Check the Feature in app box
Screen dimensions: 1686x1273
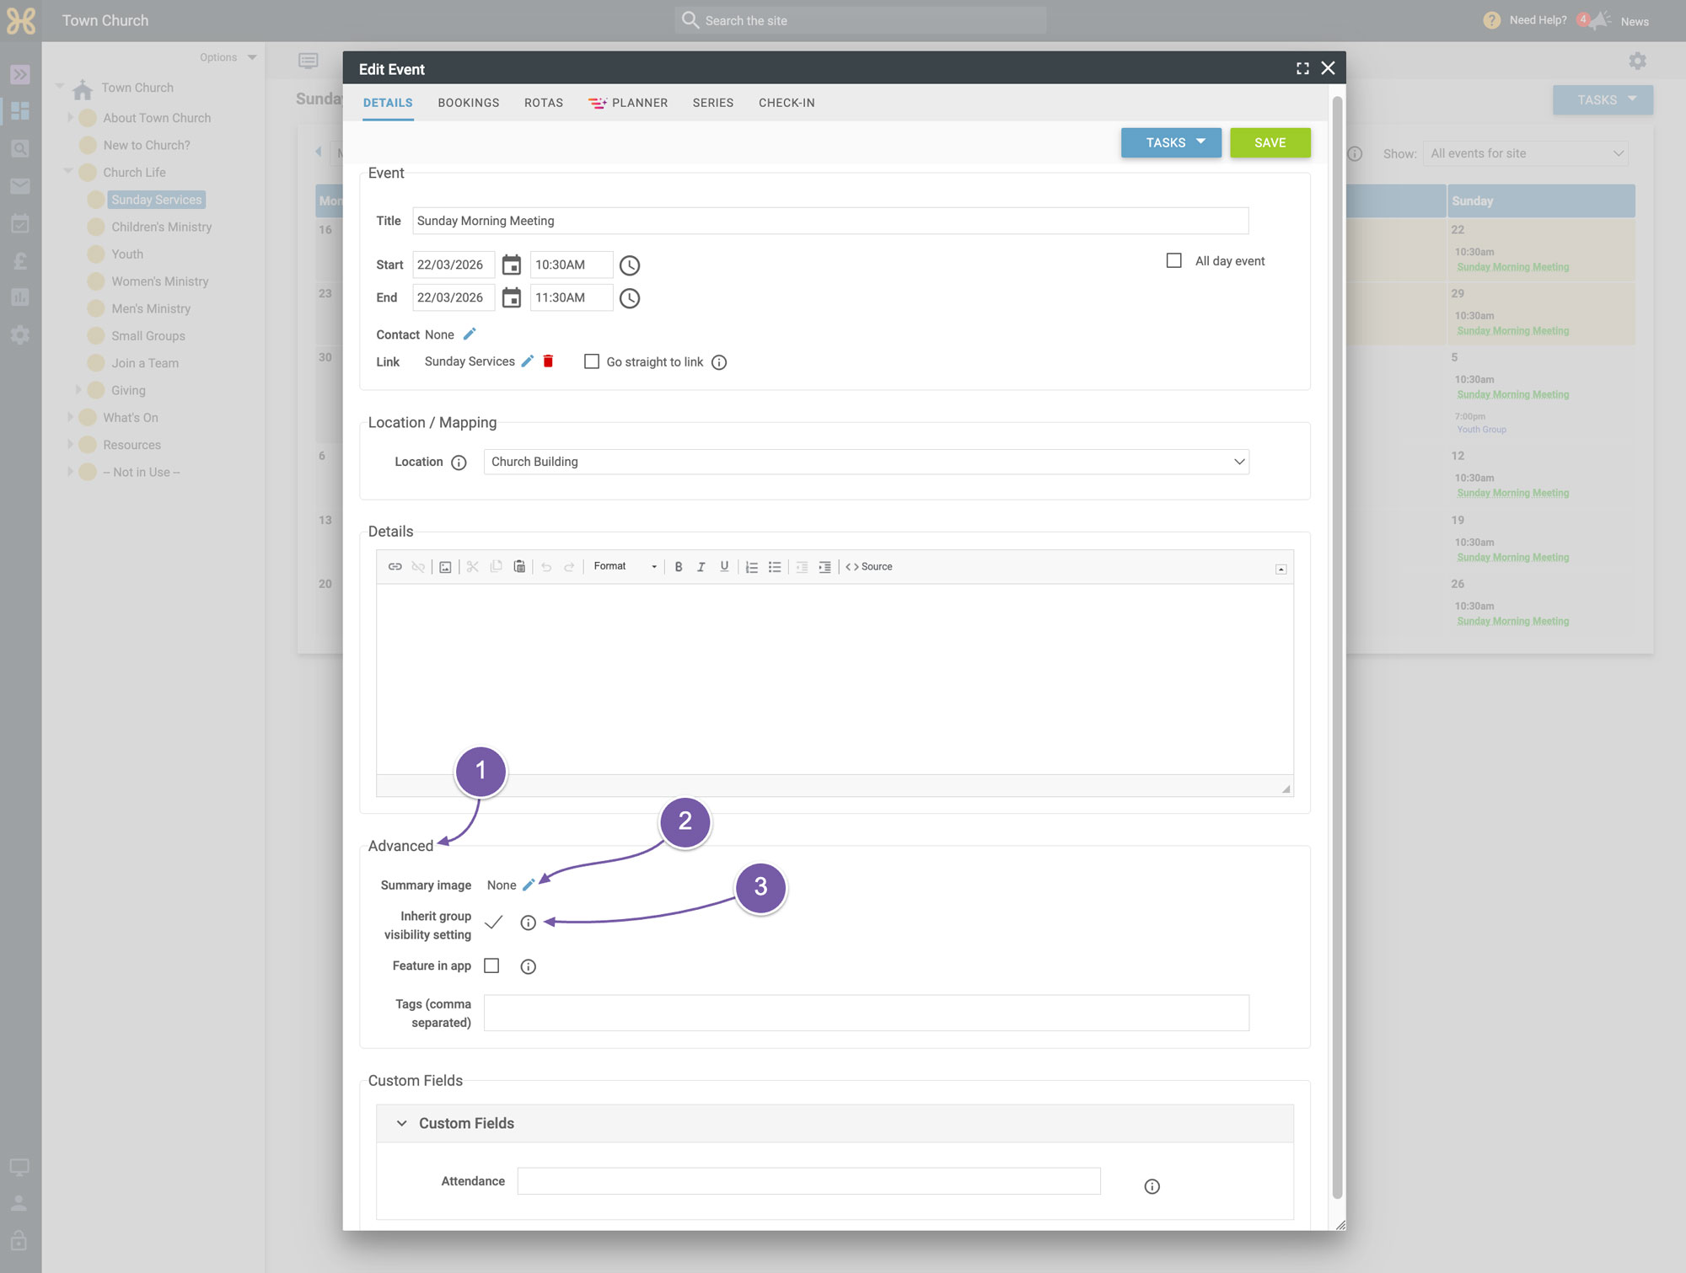point(491,965)
